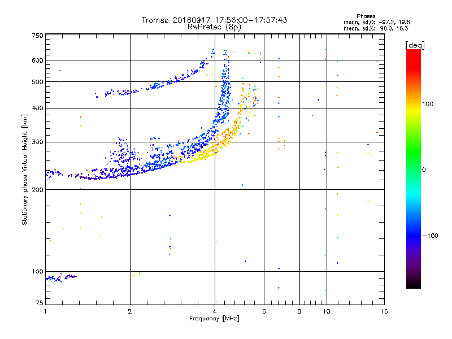Viewport: 452px width, 339px height.
Task: Click the x-axis tick label '1'
Action: [45, 311]
